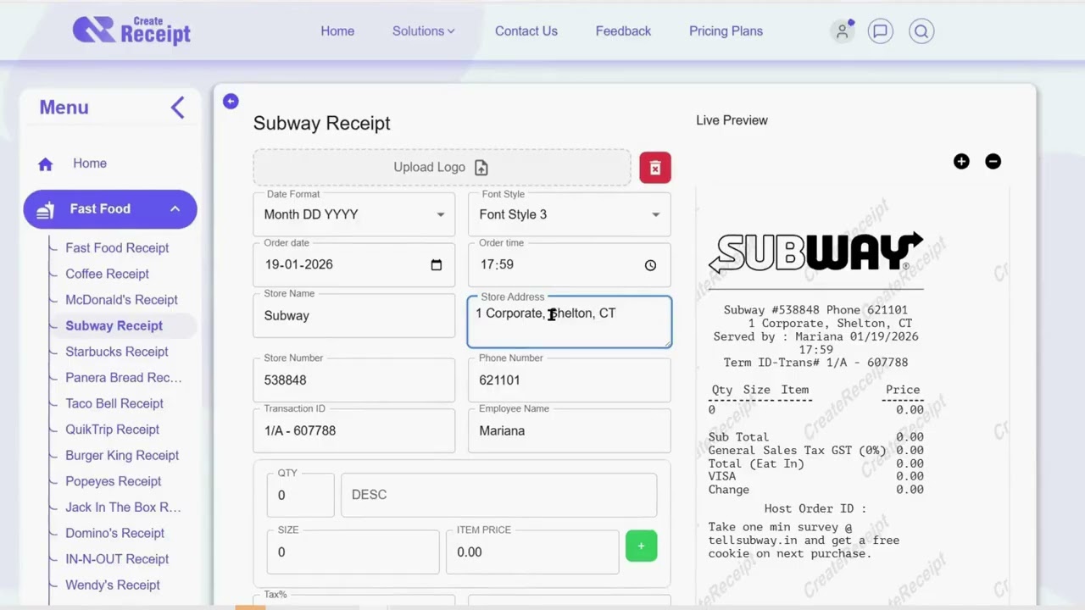1085x610 pixels.
Task: Click the upload file icon beside Upload Logo
Action: [x=481, y=168]
